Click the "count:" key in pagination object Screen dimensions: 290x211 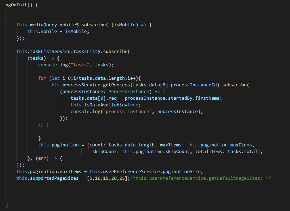click(97, 145)
